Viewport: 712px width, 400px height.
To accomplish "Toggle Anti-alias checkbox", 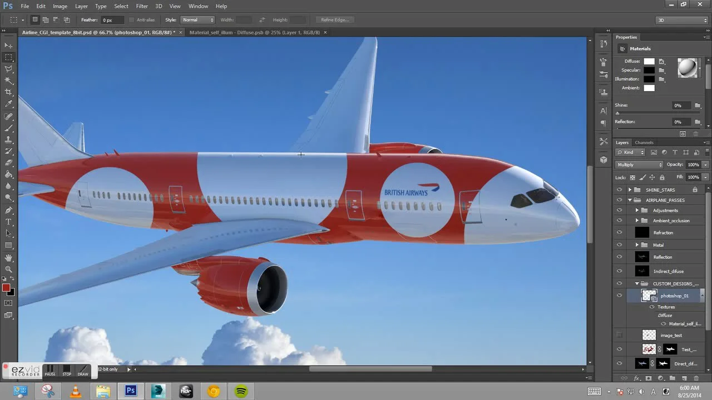I will [x=132, y=20].
